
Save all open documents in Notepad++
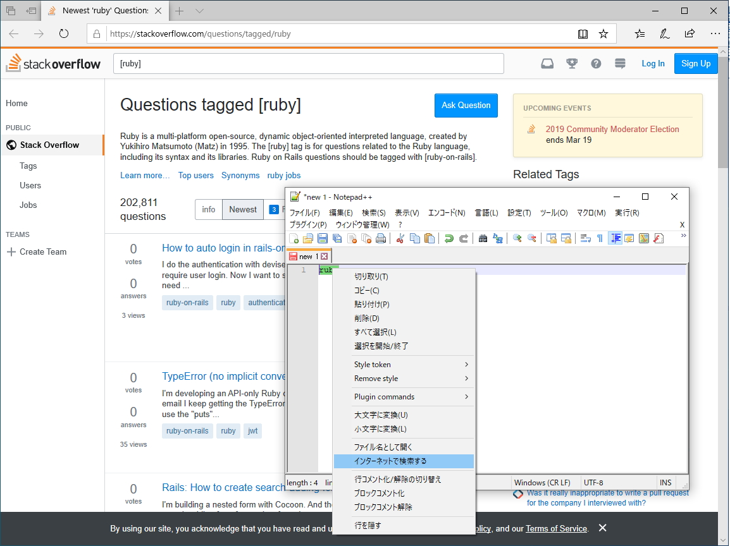(337, 238)
